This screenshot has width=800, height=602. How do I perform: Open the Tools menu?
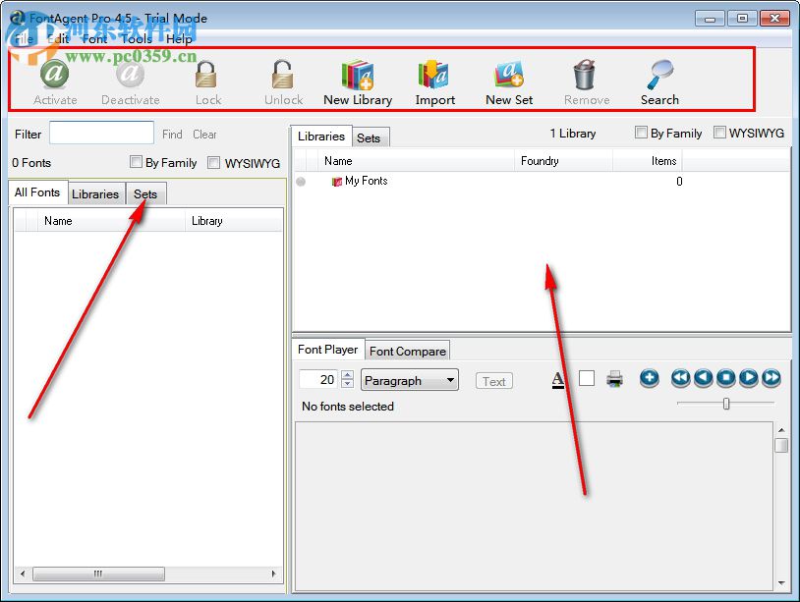click(x=136, y=39)
